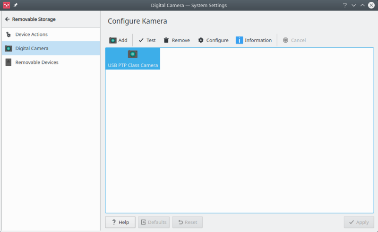Click the question mark help icon in the title bar
The height and width of the screenshot is (232, 378).
(x=345, y=5)
